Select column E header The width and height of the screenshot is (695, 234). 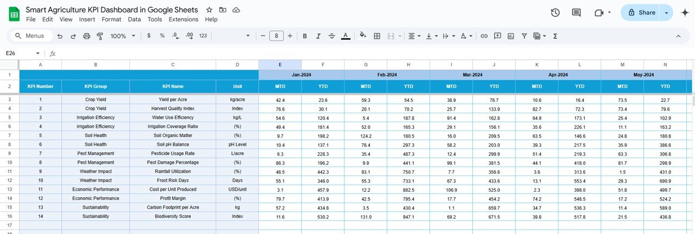click(x=280, y=65)
